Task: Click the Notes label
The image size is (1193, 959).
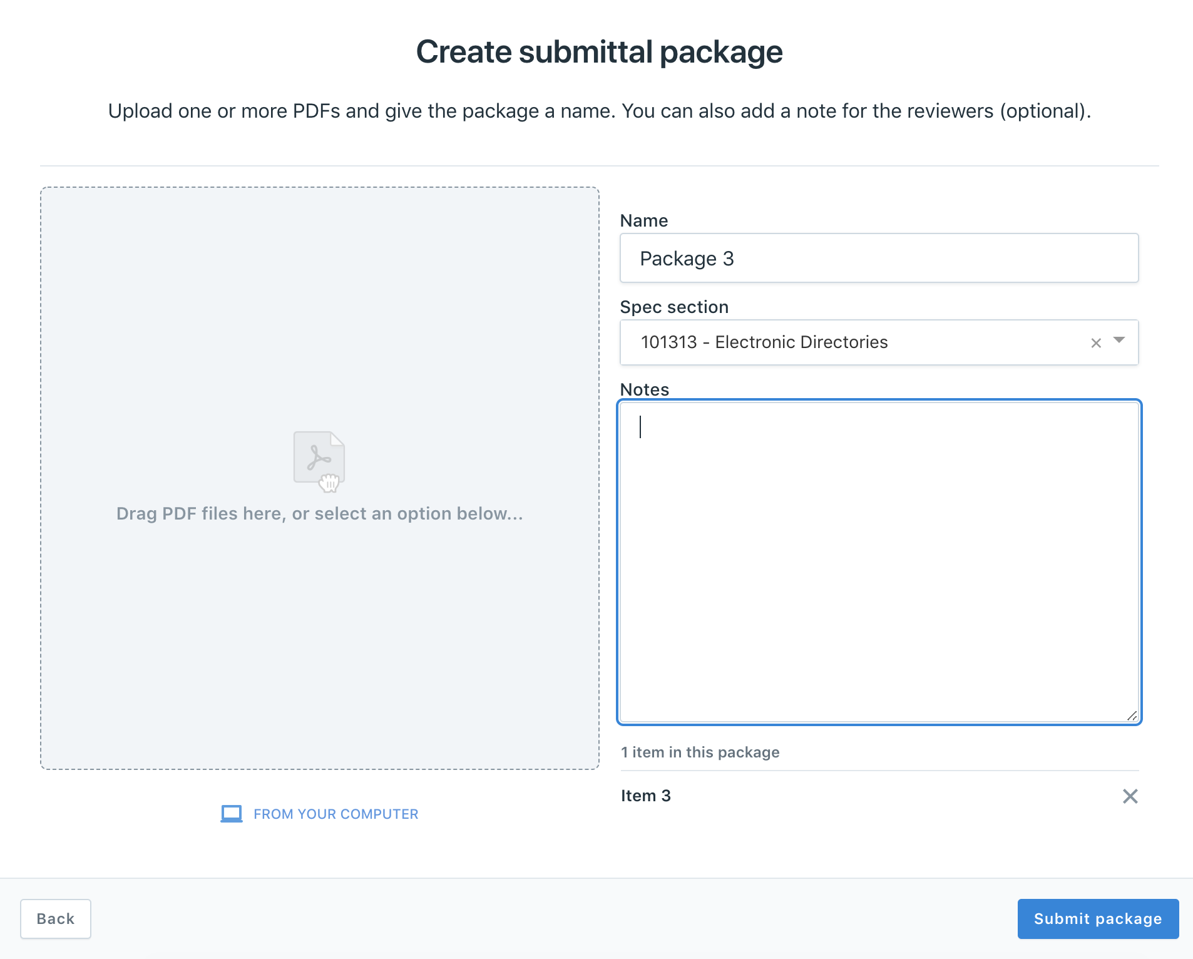Action: pos(645,389)
